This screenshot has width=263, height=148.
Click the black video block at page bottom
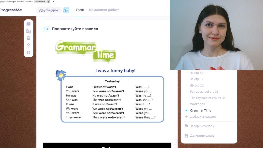click(107, 145)
